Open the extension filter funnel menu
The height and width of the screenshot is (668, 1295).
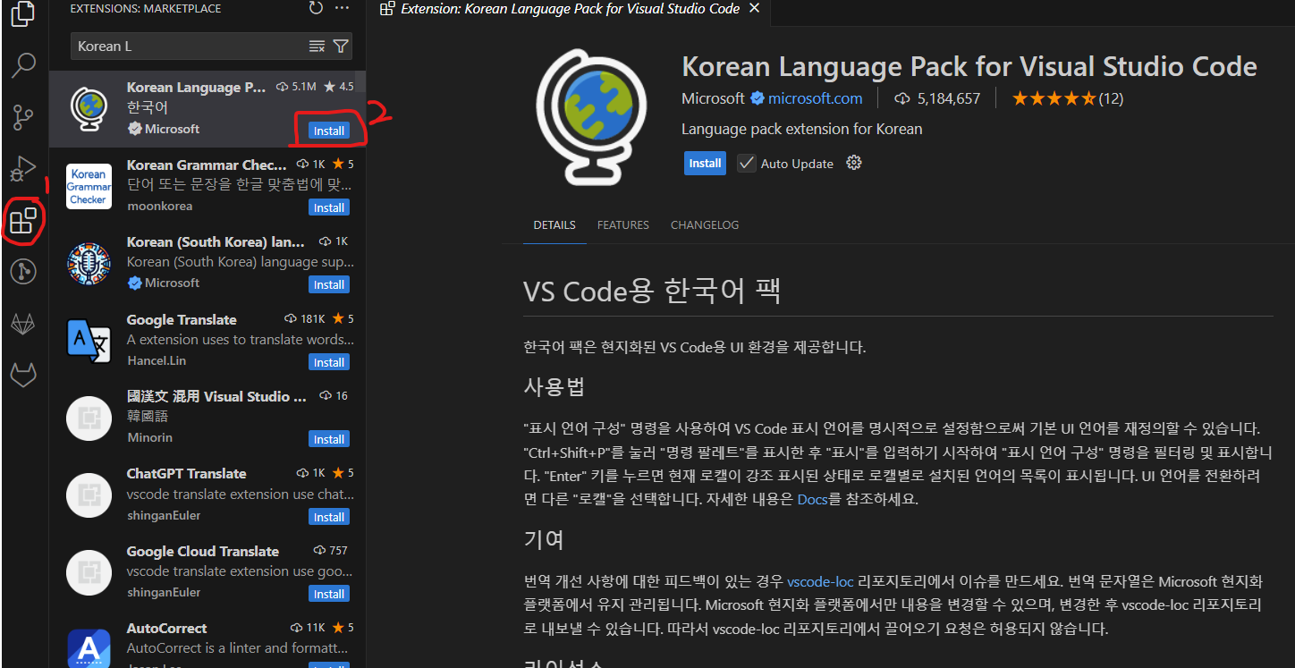[x=341, y=46]
